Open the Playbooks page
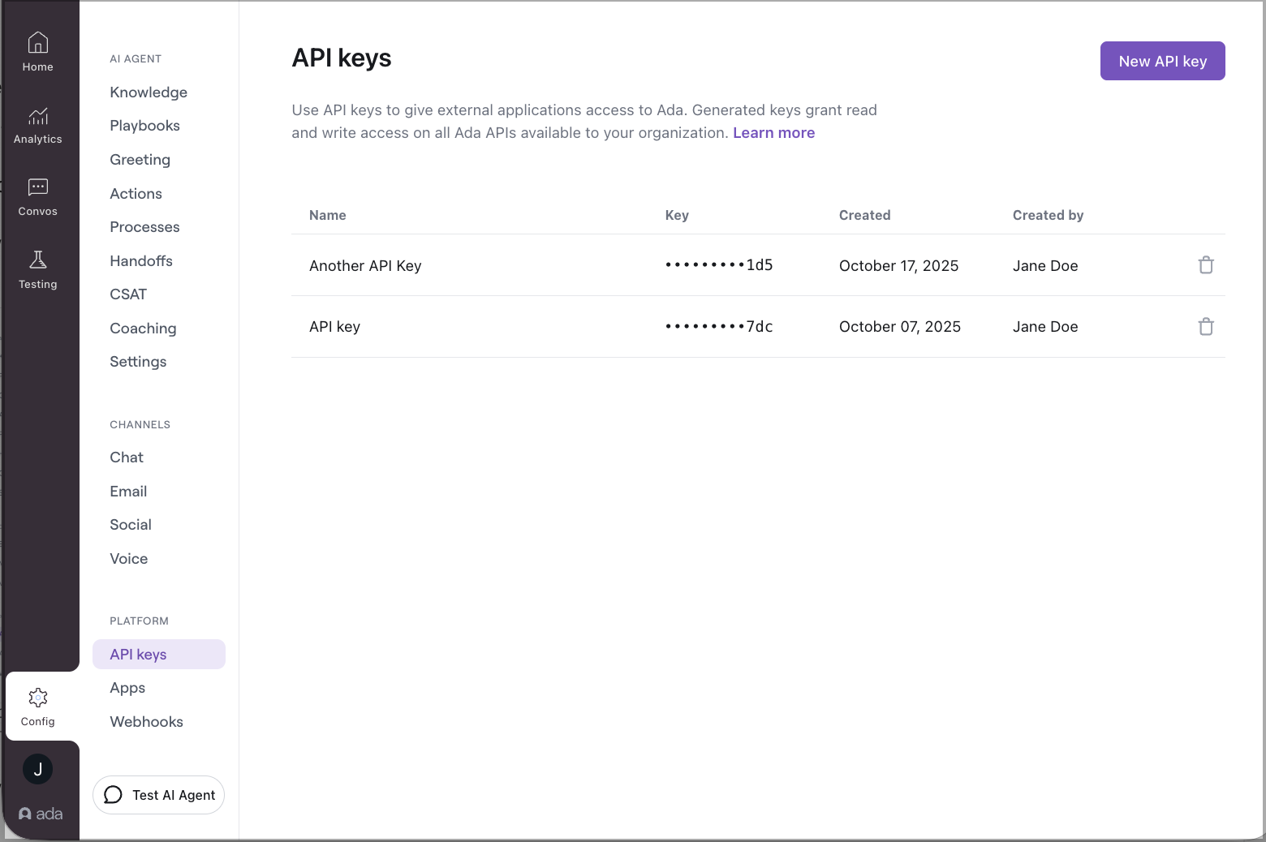 click(x=144, y=126)
